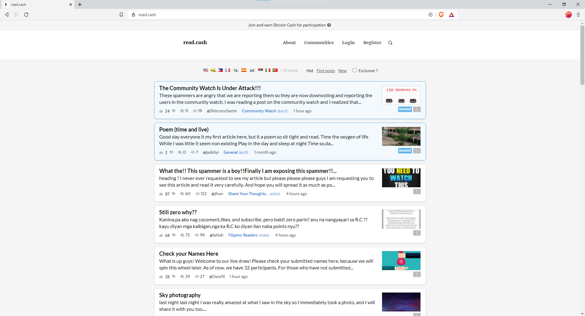This screenshot has width=585, height=316.
Task: Open the Register page
Action: 372,43
